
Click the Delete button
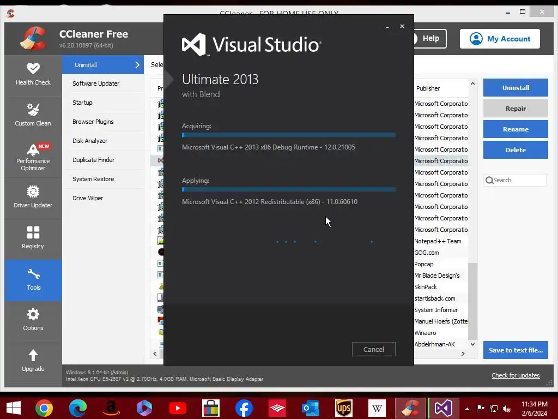click(515, 149)
